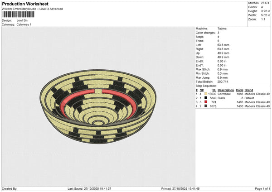The image size is (272, 192).
Task: Select the Black thread color swatch
Action: pyautogui.click(x=206, y=98)
